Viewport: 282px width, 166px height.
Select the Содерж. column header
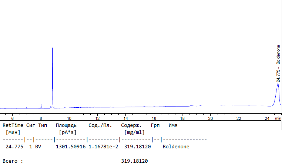[x=131, y=125]
